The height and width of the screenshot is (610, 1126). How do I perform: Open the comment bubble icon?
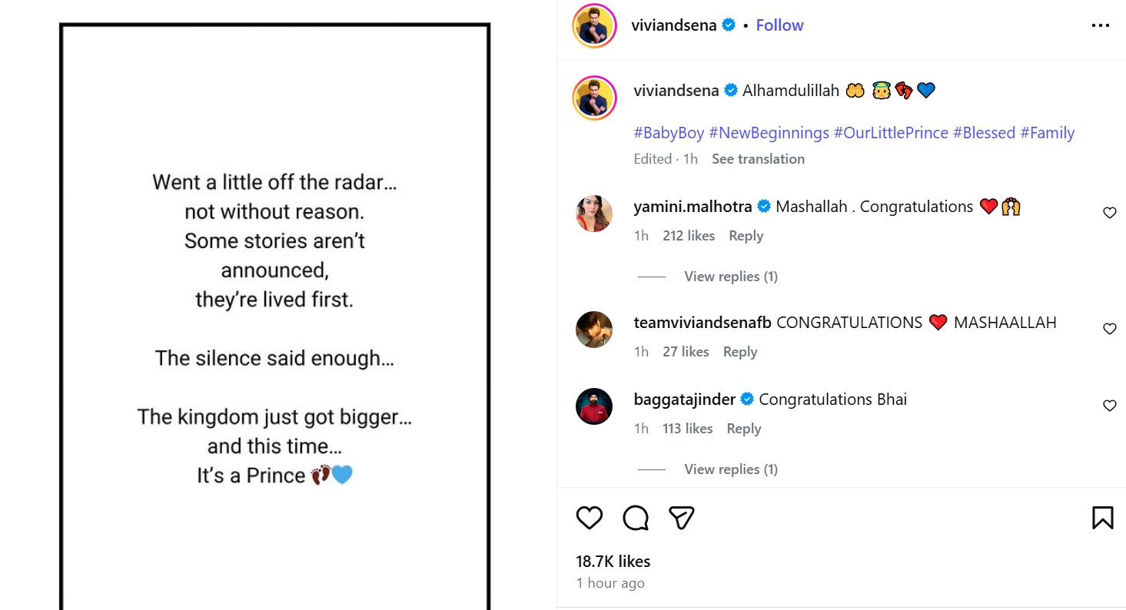coord(636,518)
